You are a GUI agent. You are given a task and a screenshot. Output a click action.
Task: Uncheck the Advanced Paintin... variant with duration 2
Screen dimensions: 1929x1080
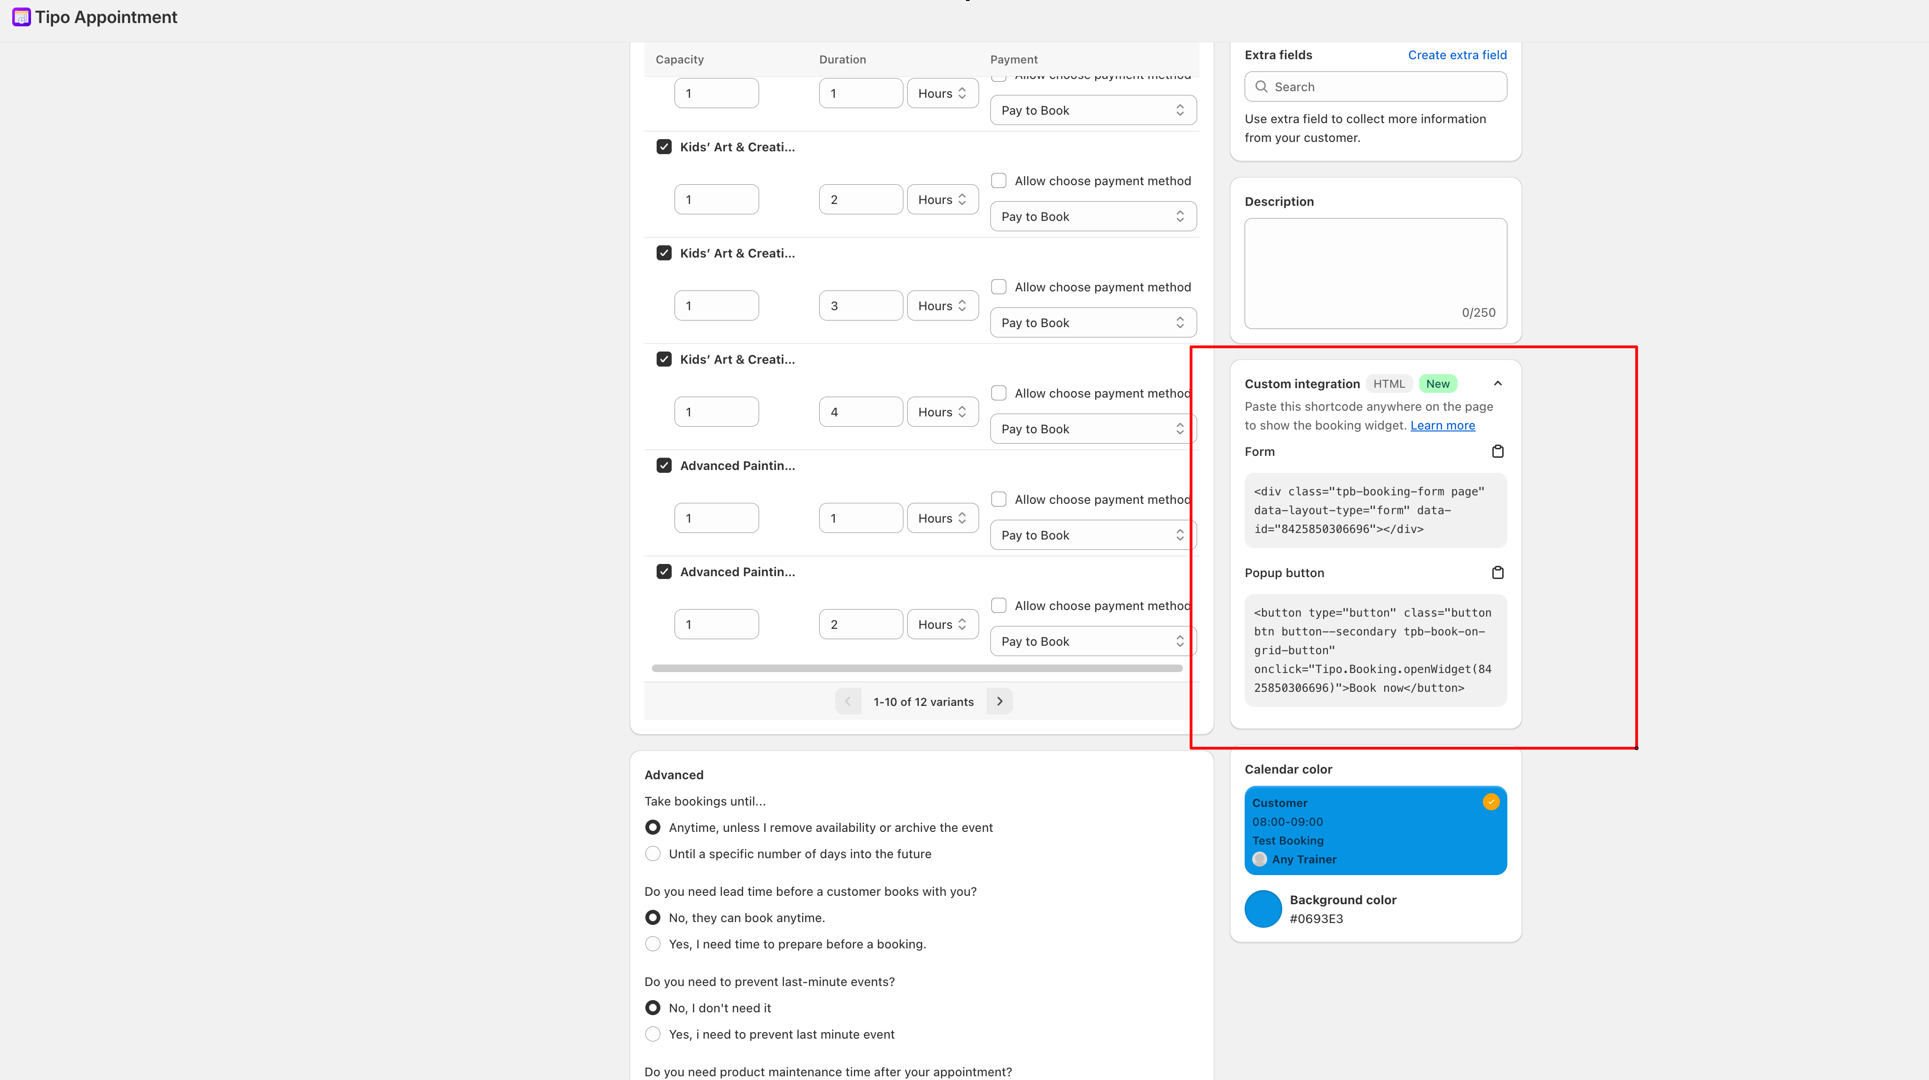pos(664,572)
